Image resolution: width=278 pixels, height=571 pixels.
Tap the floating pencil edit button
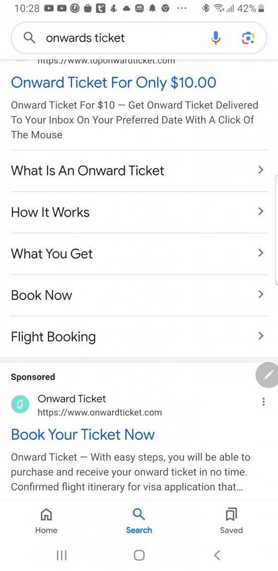tap(268, 375)
